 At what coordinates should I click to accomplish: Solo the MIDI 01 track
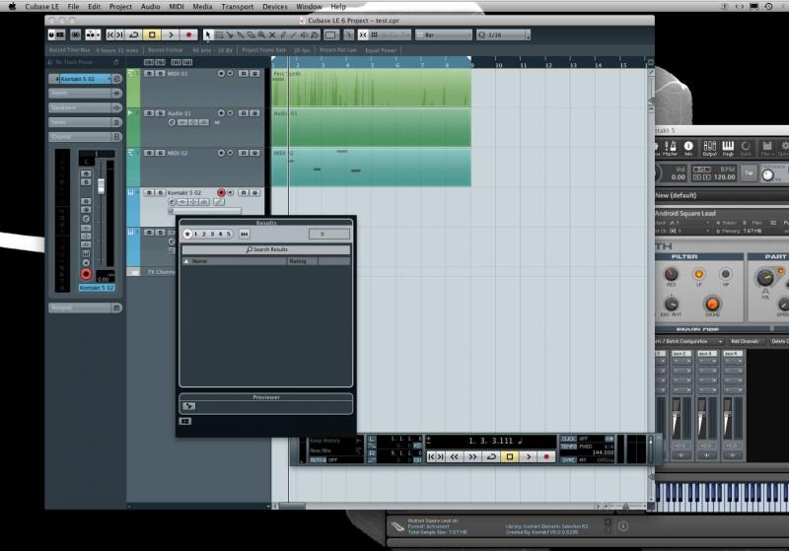pyautogui.click(x=160, y=73)
